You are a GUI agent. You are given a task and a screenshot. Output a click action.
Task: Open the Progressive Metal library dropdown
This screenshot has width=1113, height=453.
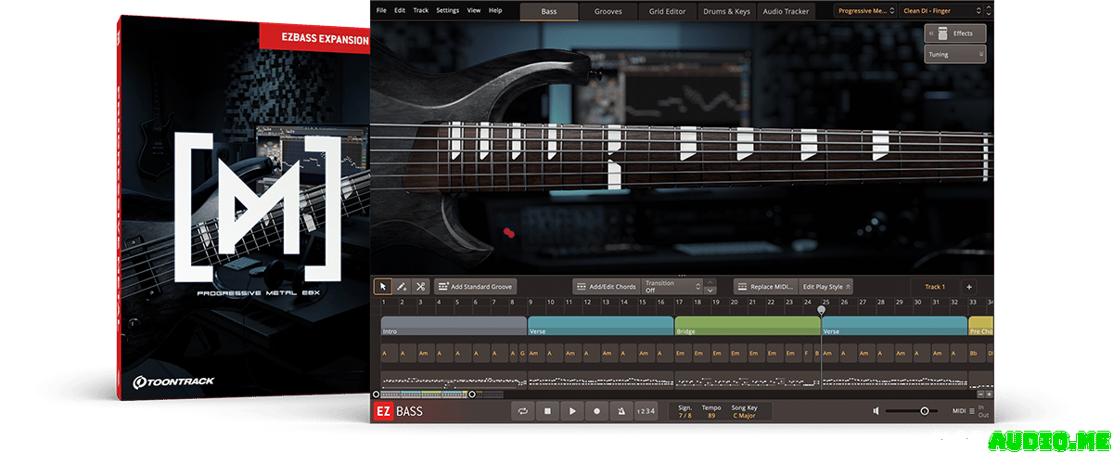pyautogui.click(x=864, y=11)
